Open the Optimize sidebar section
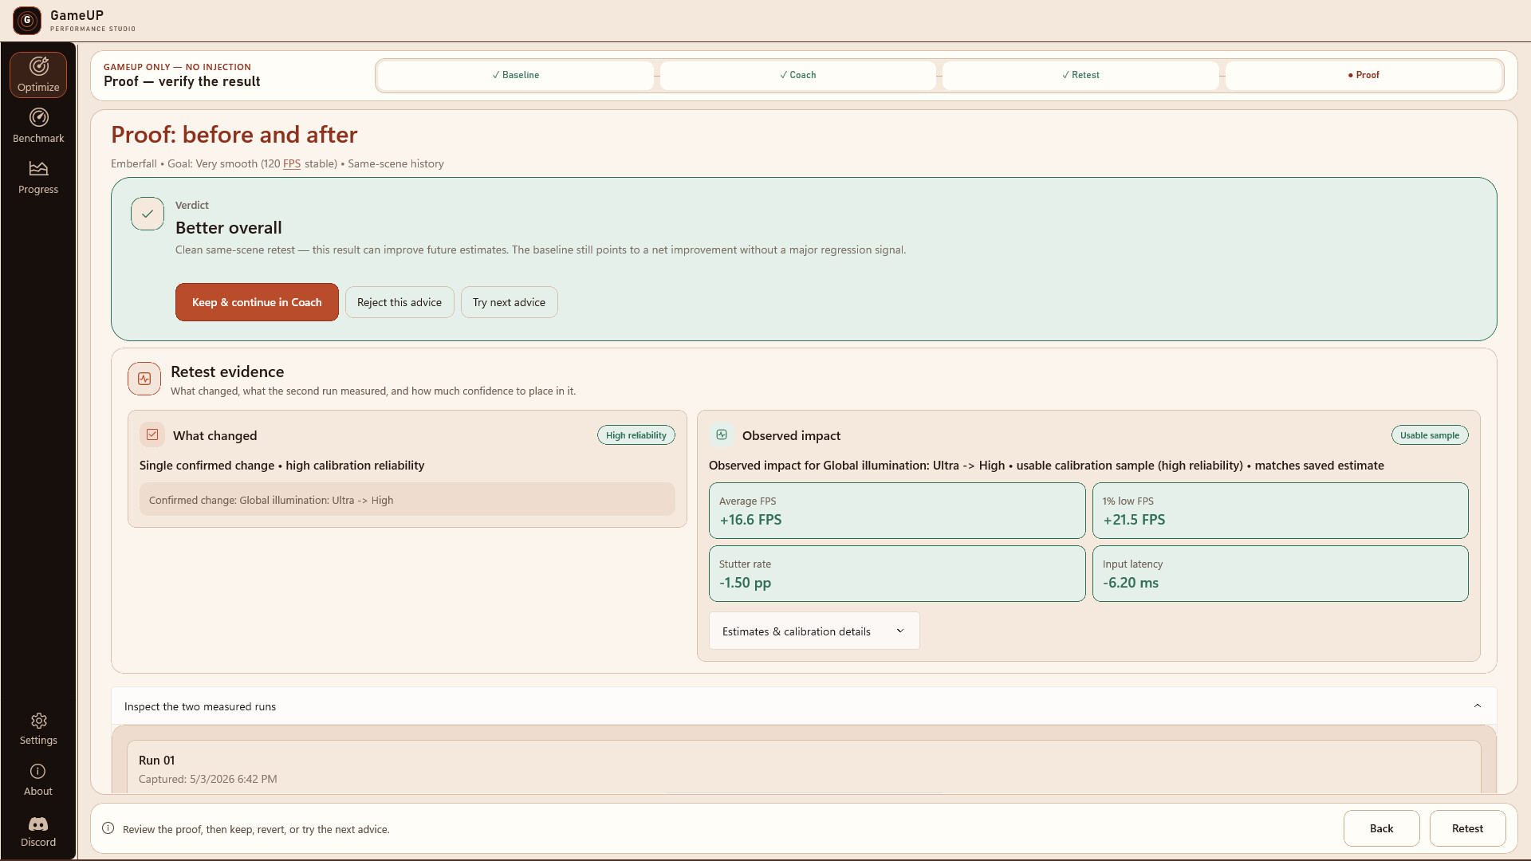This screenshot has height=861, width=1531. (38, 75)
